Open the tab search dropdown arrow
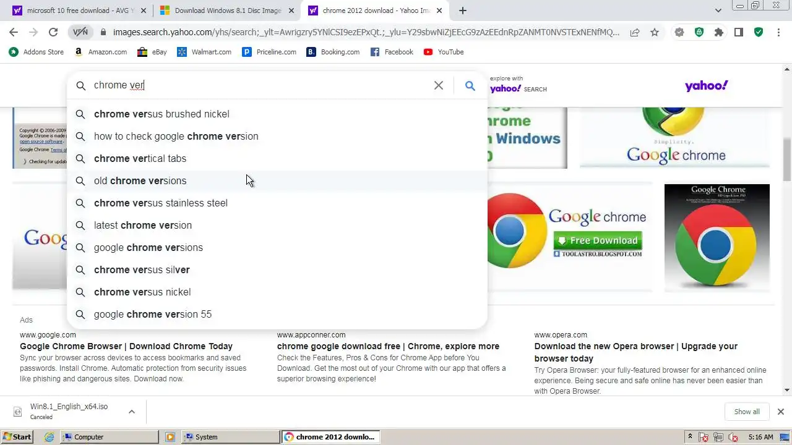This screenshot has width=792, height=445. click(718, 11)
